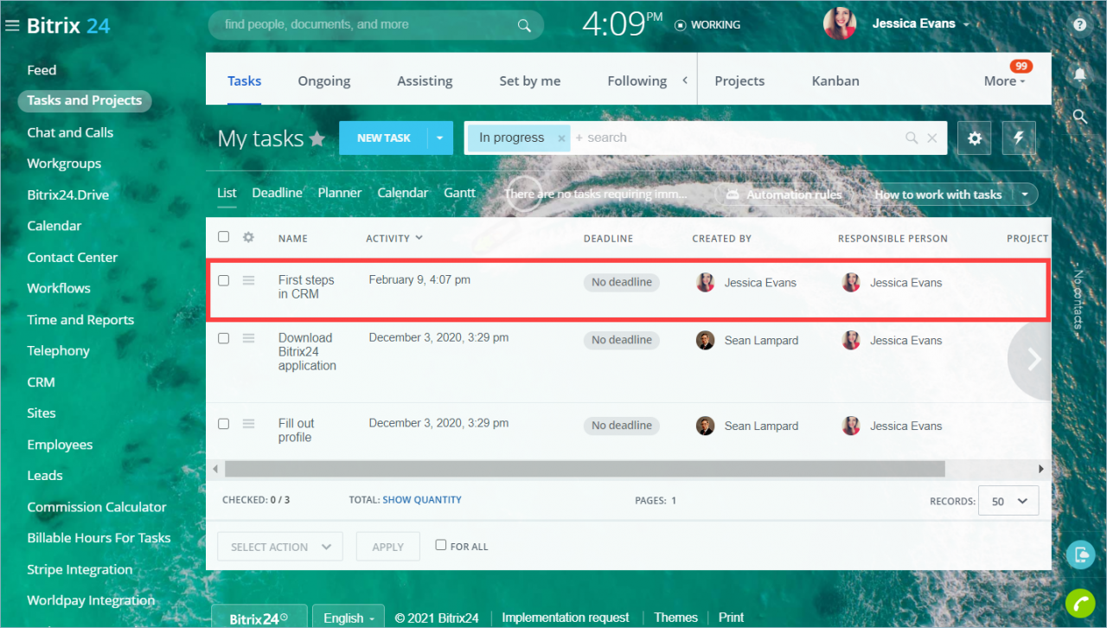Remove the In progress filter tag

[x=561, y=138]
